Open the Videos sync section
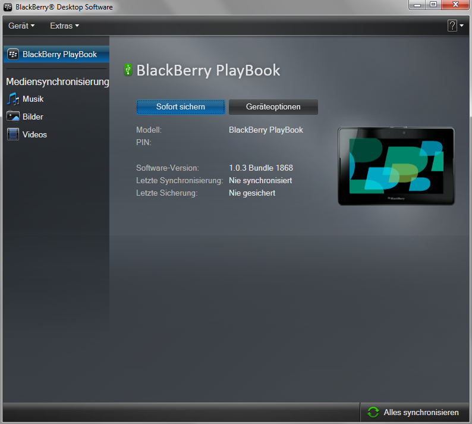Viewport: 472px width, 424px height. point(34,134)
